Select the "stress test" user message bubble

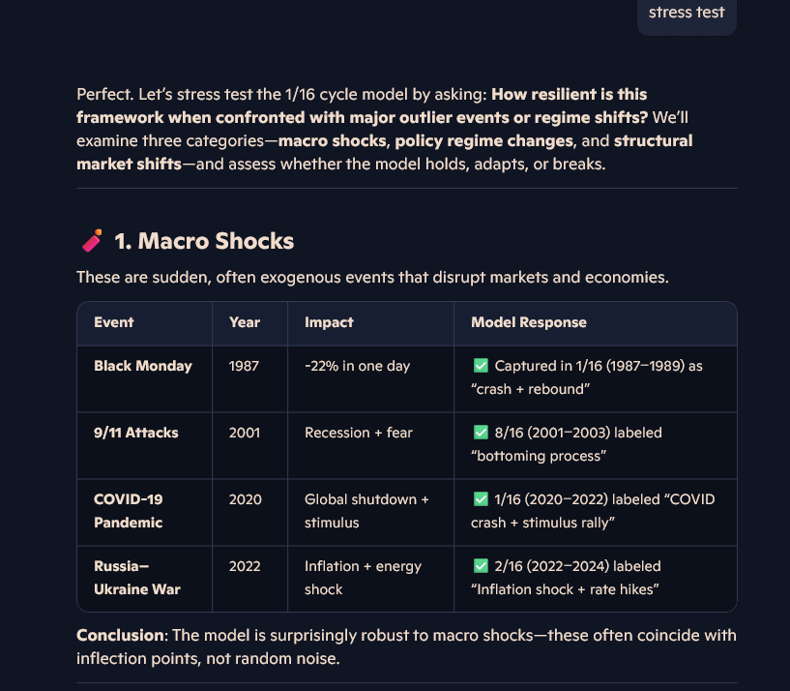tap(686, 13)
